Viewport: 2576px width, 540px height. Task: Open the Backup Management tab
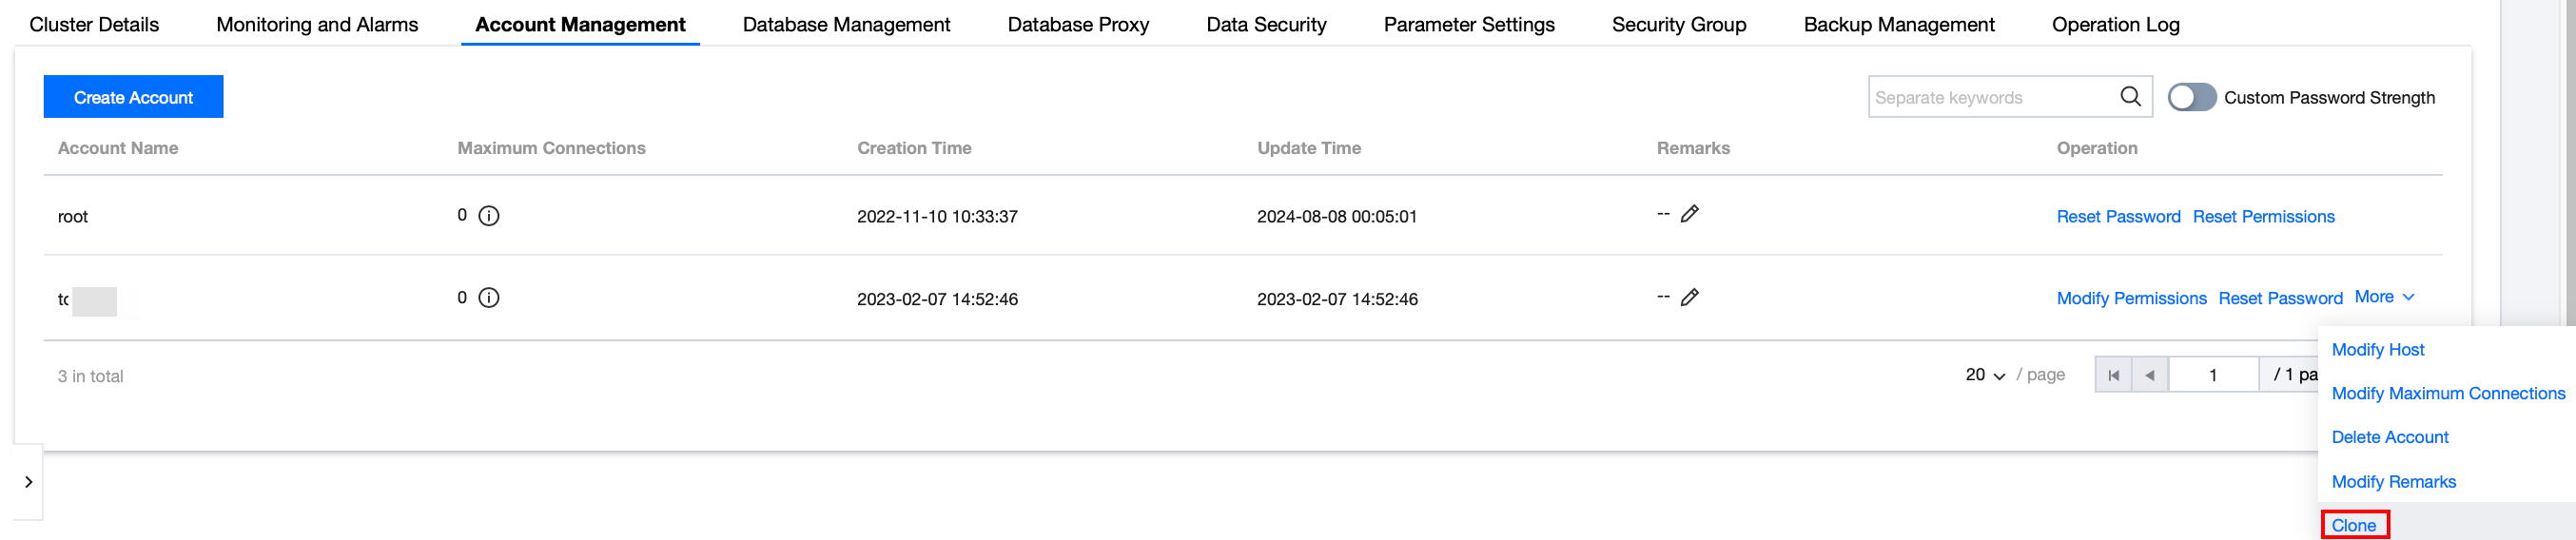point(1898,24)
